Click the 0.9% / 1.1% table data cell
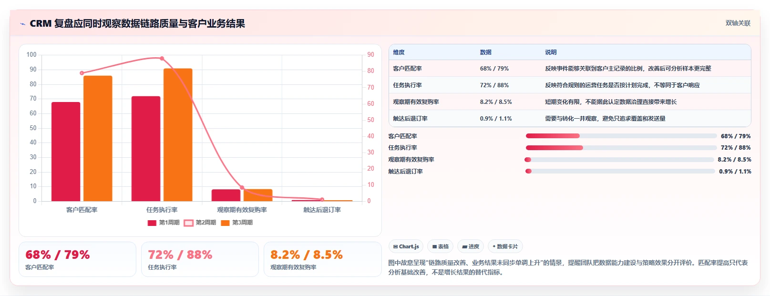The width and height of the screenshot is (770, 296). click(x=496, y=119)
